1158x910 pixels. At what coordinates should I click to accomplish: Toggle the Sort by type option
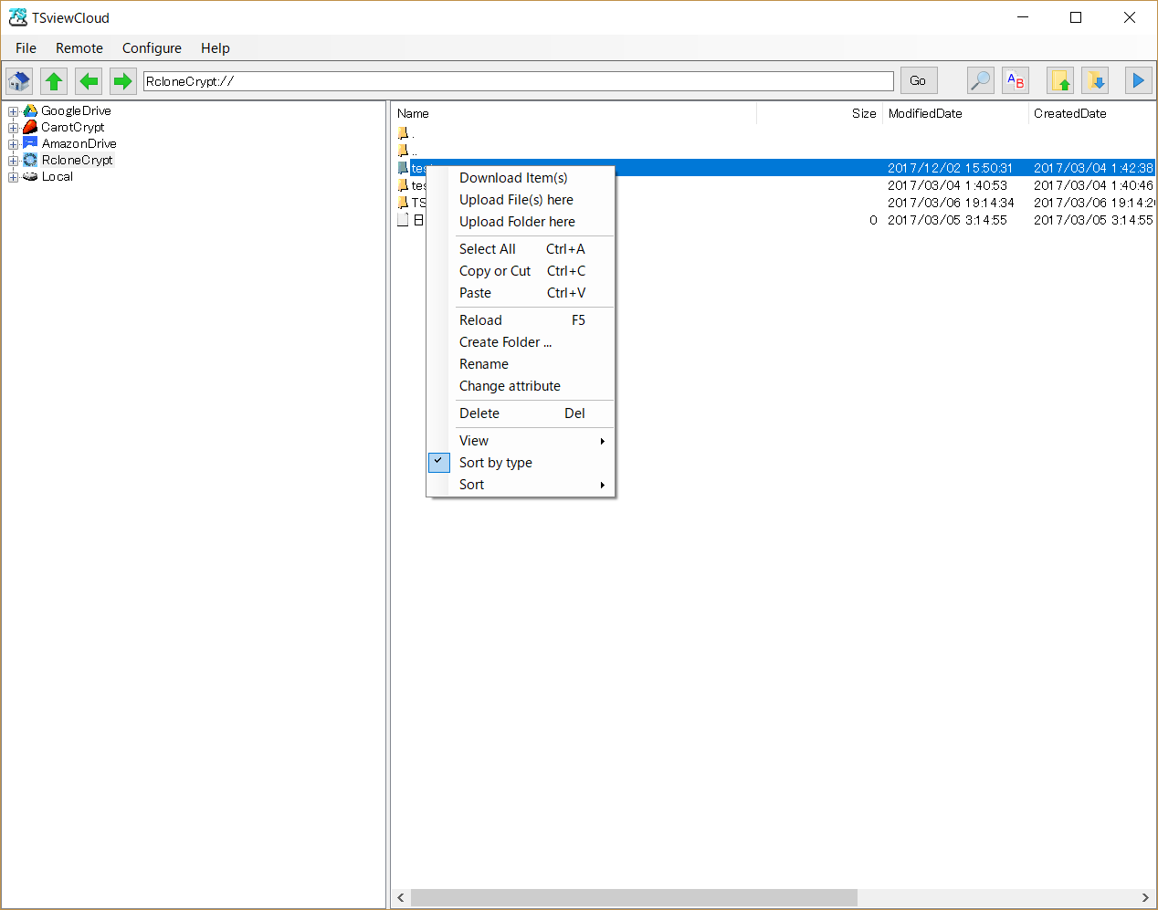pos(495,463)
